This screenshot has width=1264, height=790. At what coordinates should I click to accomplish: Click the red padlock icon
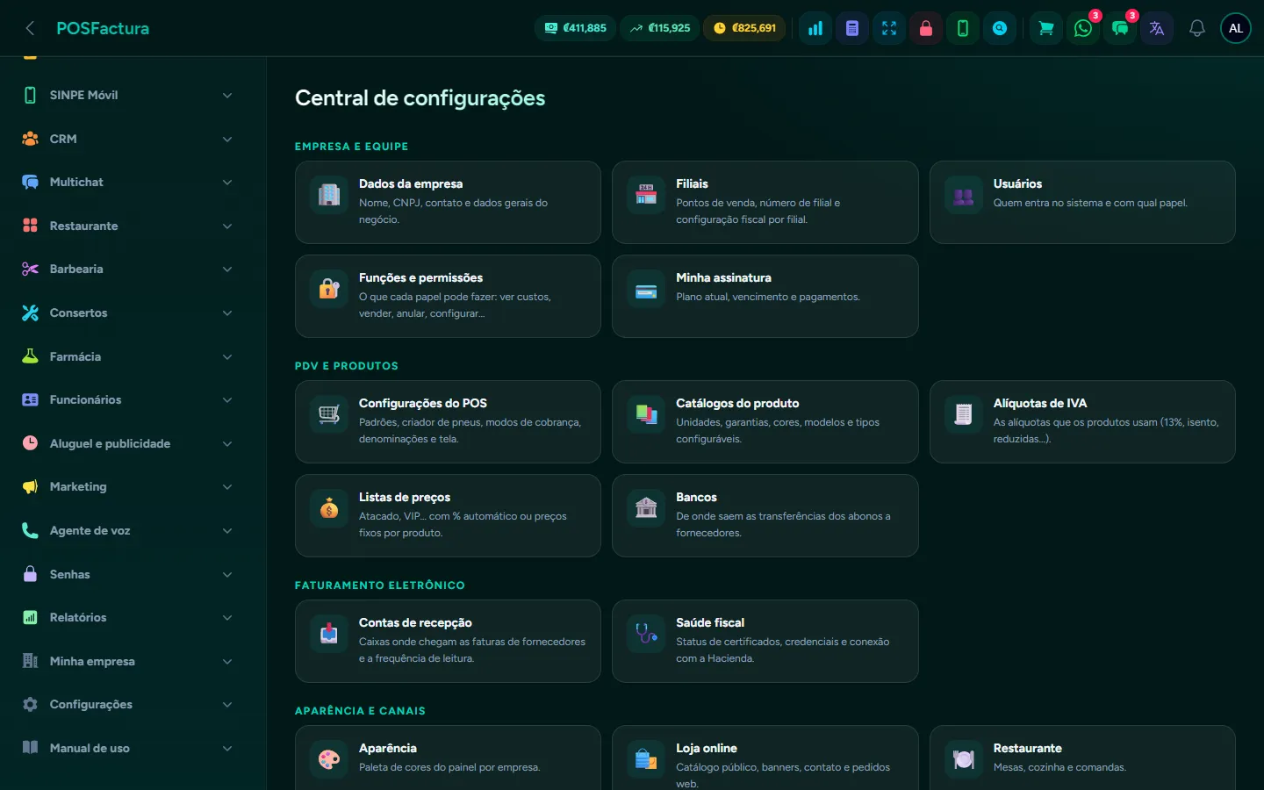(926, 28)
